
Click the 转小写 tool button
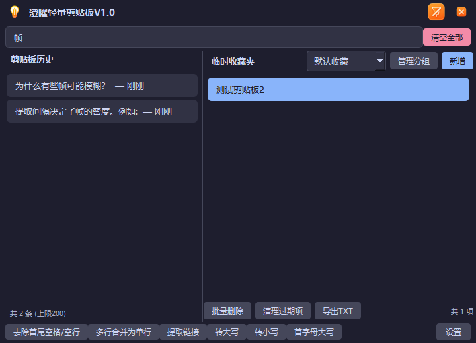pyautogui.click(x=266, y=332)
